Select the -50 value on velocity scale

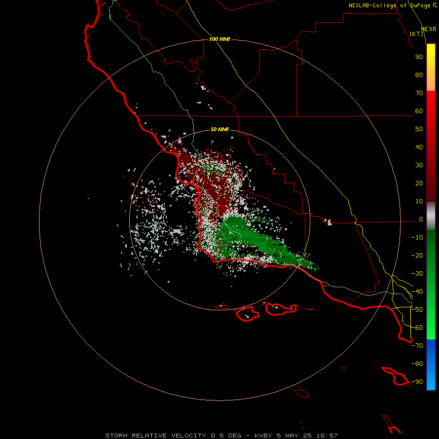point(417,310)
